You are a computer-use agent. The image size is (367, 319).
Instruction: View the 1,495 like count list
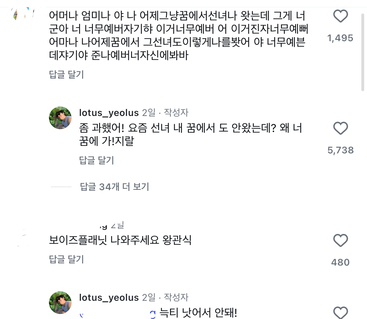click(340, 38)
